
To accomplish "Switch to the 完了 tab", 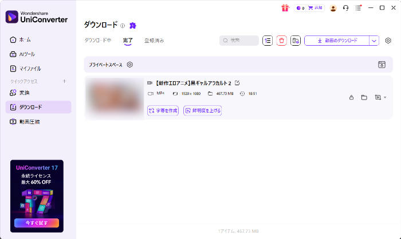I will (x=128, y=41).
